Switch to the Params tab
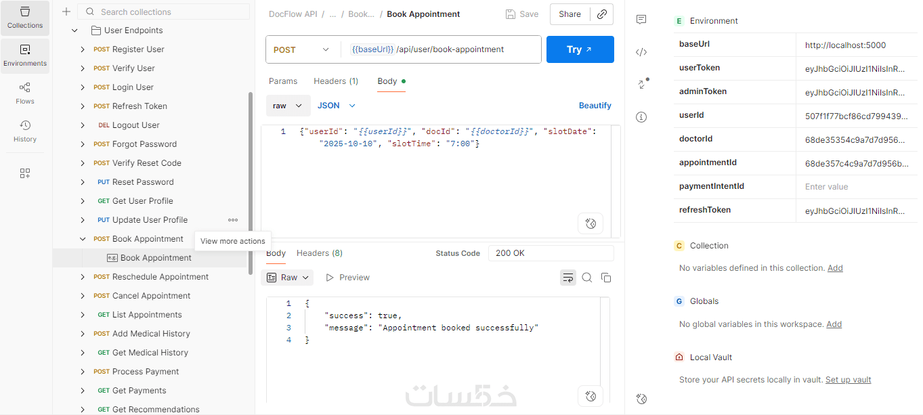This screenshot has height=415, width=923. (283, 81)
